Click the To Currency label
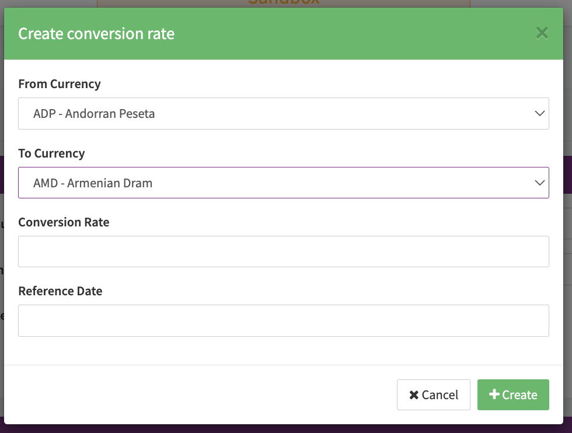 [51, 153]
